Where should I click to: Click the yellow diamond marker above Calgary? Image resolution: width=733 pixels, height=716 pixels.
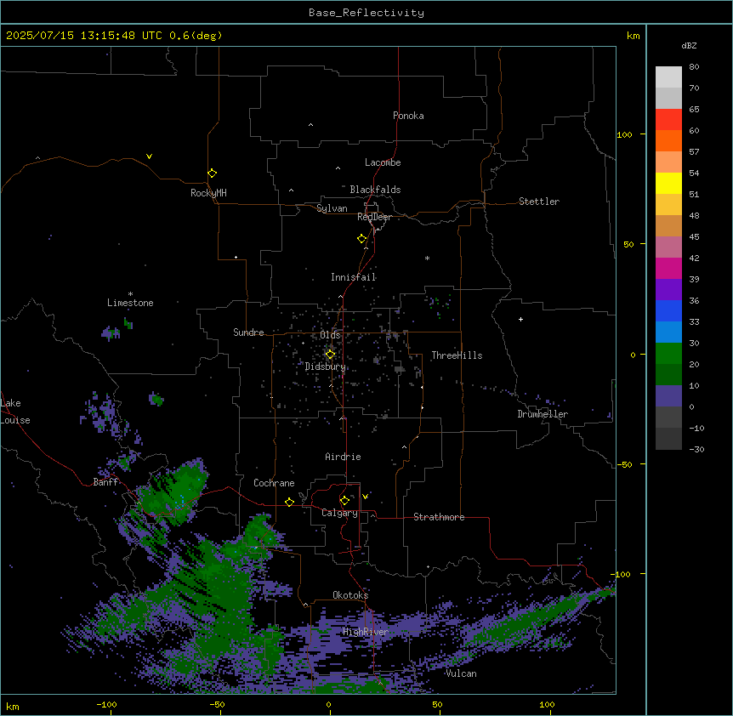click(x=344, y=500)
